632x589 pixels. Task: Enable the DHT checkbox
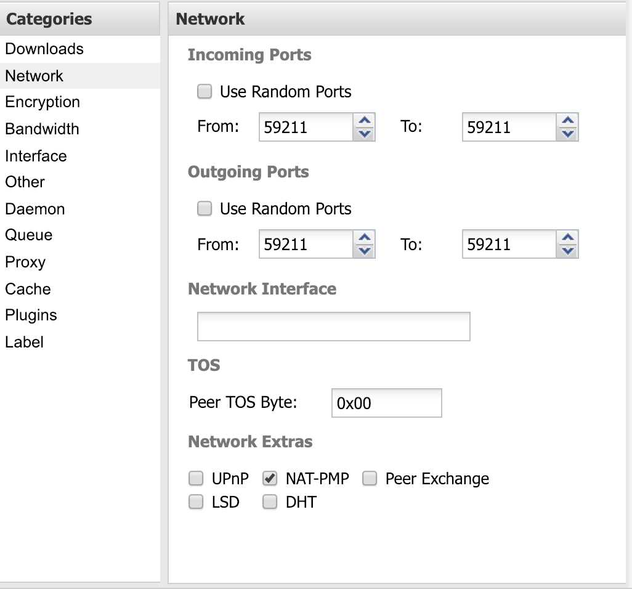270,502
